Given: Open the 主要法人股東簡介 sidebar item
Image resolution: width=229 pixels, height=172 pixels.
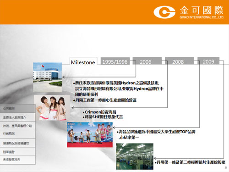Looking at the screenshot, I should click(17, 117).
